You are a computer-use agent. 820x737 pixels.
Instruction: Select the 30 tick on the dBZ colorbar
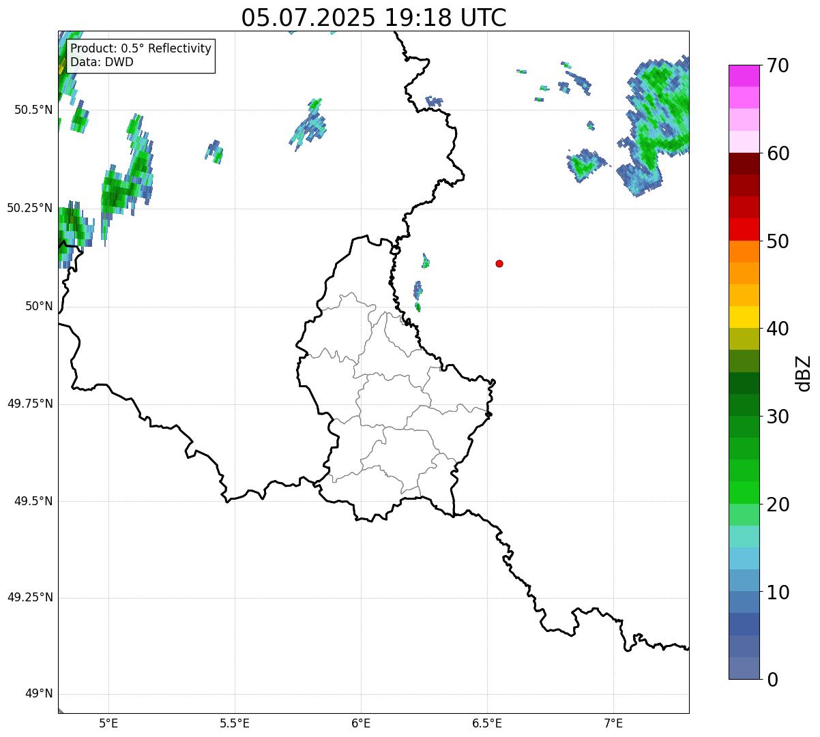click(x=778, y=417)
